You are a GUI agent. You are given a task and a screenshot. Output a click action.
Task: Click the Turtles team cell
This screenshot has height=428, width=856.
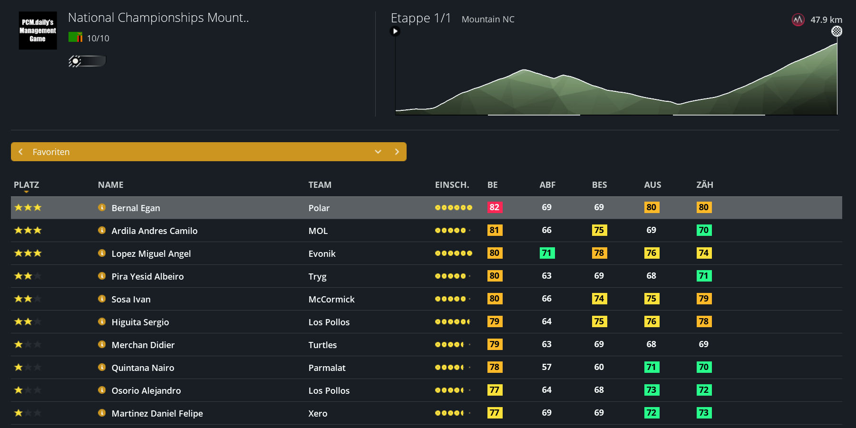(x=322, y=345)
